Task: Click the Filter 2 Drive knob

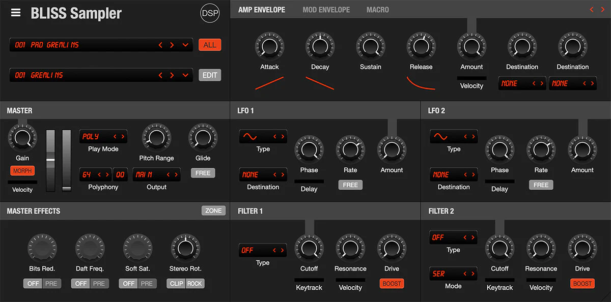Action: tap(582, 248)
